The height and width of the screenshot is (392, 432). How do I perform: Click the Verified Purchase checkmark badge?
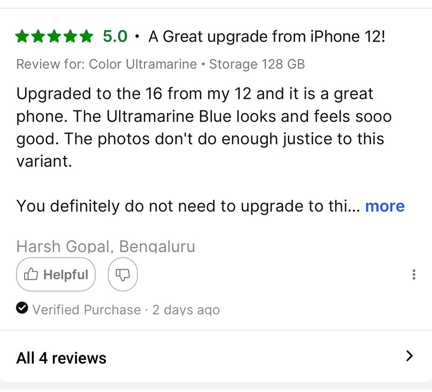pyautogui.click(x=22, y=308)
